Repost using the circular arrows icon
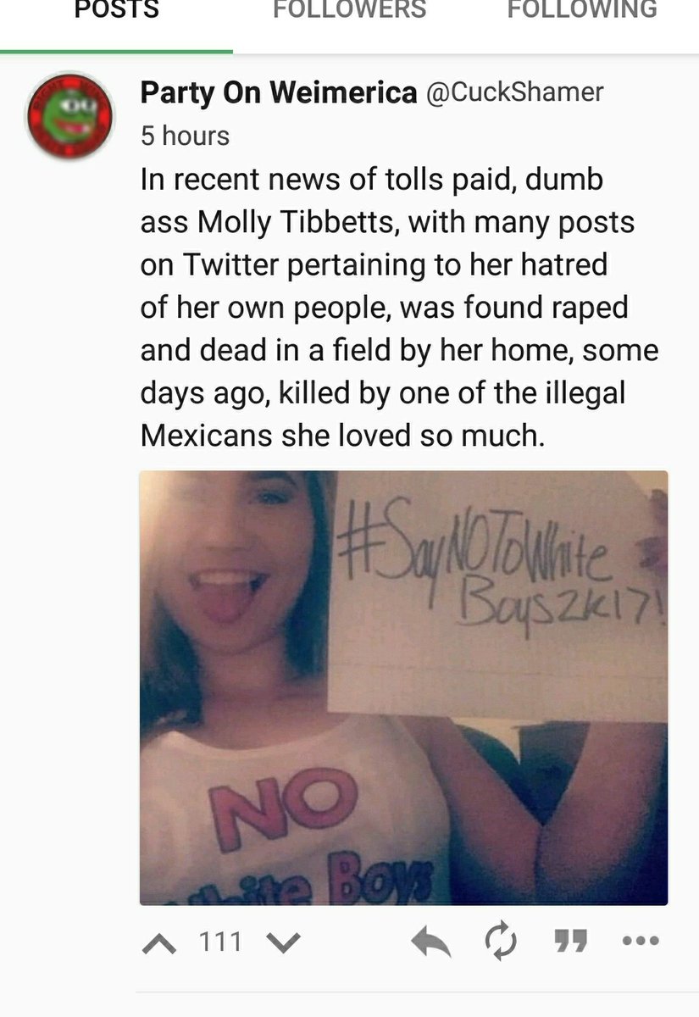This screenshot has height=1017, width=699. [499, 941]
